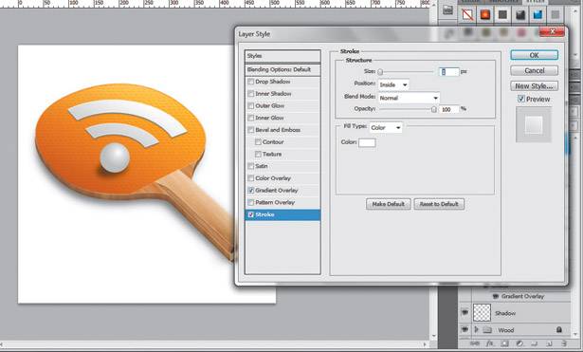Add a layer mask via the panel icon

(x=504, y=343)
